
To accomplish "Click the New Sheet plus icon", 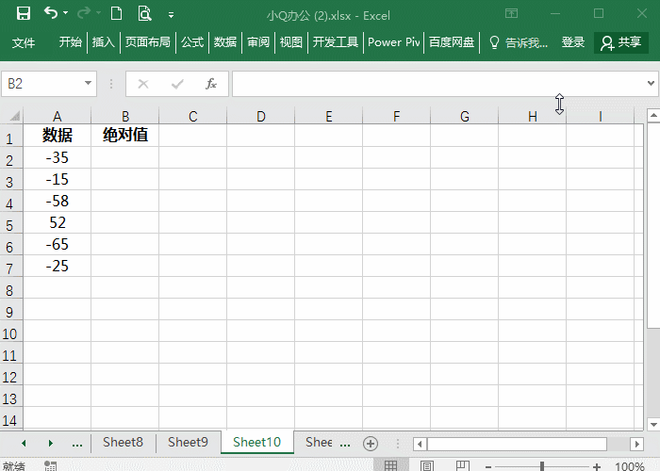I will click(371, 444).
